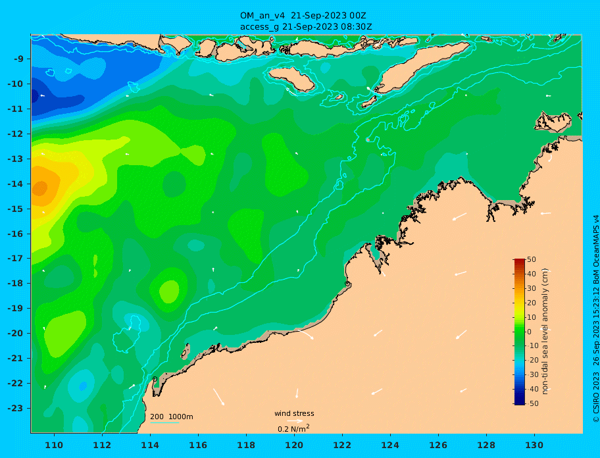
Task: Click "non-tidal sea level anomaly (cm)" label
Action: [545, 332]
